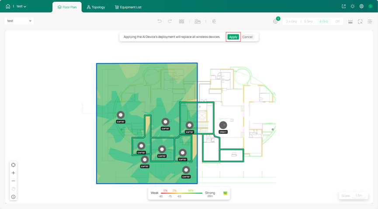Zoom in on the floor plan
The height and width of the screenshot is (209, 378).
tap(13, 173)
